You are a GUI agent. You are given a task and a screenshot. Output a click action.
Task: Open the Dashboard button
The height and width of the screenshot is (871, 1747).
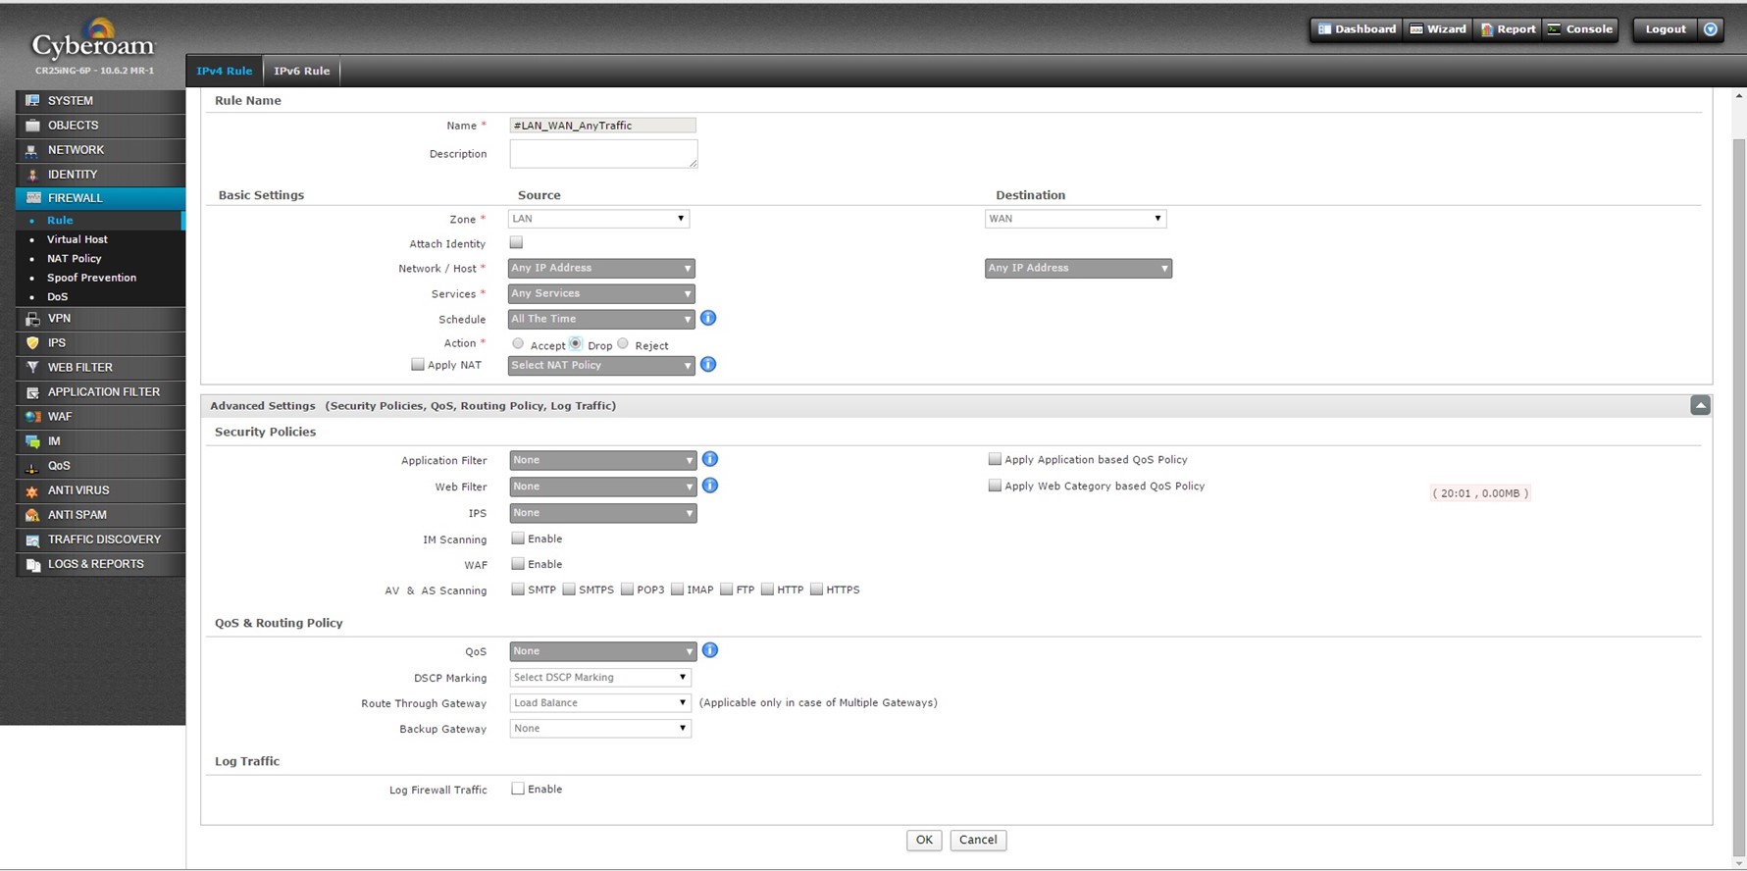click(x=1357, y=29)
